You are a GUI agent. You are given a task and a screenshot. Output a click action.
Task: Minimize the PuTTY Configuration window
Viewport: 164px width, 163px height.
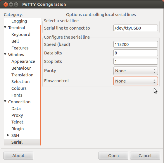(11, 4)
